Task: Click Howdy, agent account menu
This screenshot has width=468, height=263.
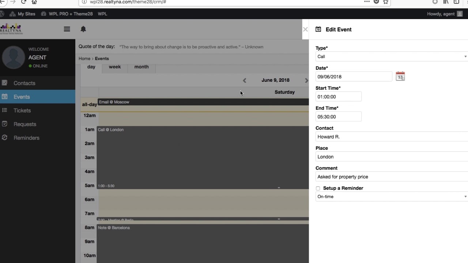Action: tap(445, 14)
